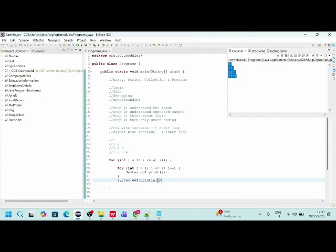Image resolution: width=336 pixels, height=252 pixels.
Task: Click the green Run Programs button
Action: tap(77, 45)
